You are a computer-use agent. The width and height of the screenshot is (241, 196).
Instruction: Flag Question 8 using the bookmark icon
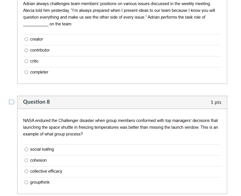pos(12,102)
